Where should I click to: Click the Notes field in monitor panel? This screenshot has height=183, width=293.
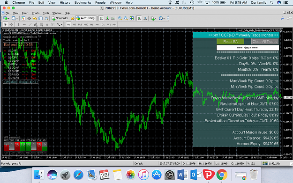tap(248, 48)
